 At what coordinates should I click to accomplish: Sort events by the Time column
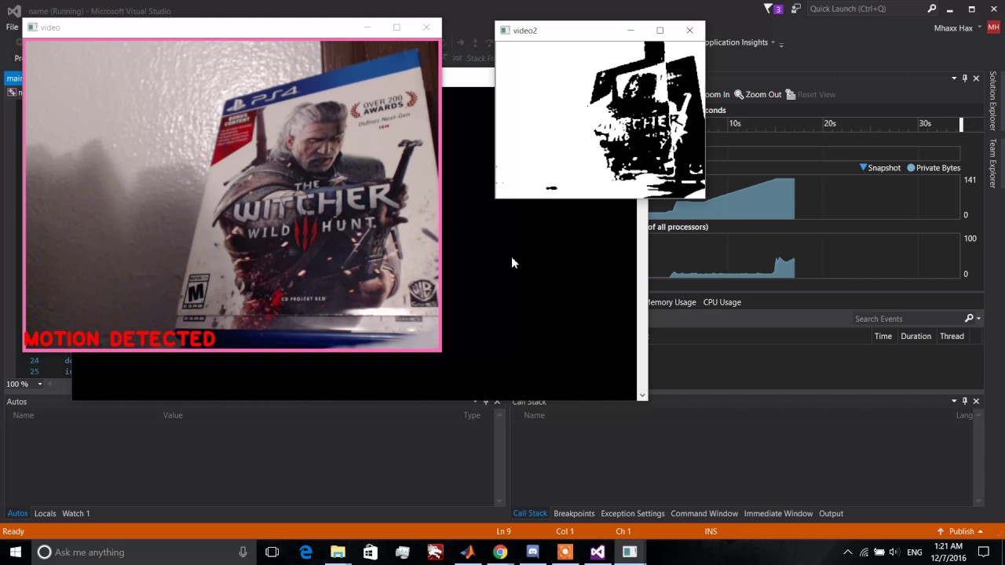[883, 336]
